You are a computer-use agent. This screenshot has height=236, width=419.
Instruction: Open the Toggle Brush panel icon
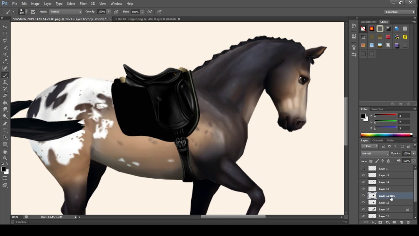[x=33, y=12]
